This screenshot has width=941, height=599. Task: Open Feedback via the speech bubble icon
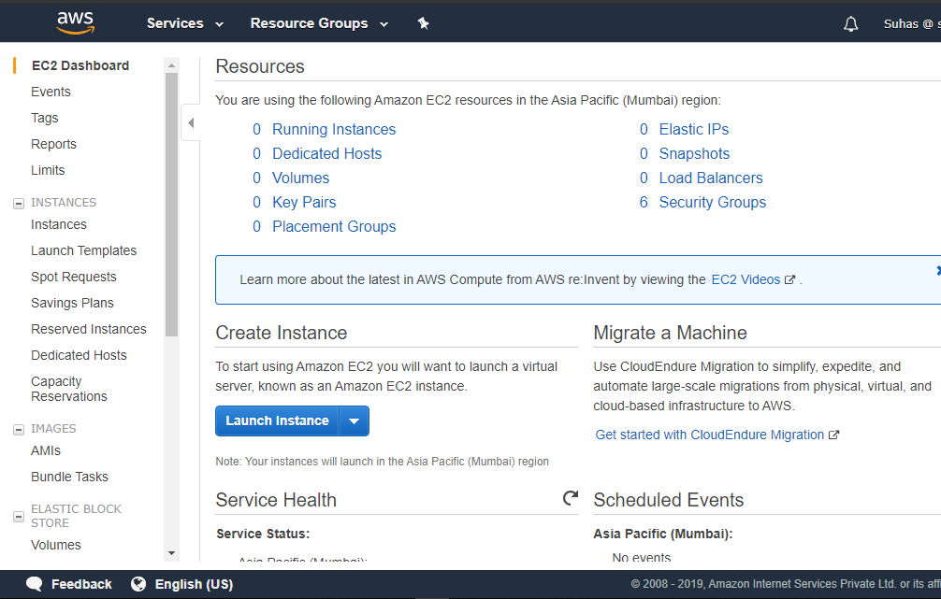[x=32, y=583]
